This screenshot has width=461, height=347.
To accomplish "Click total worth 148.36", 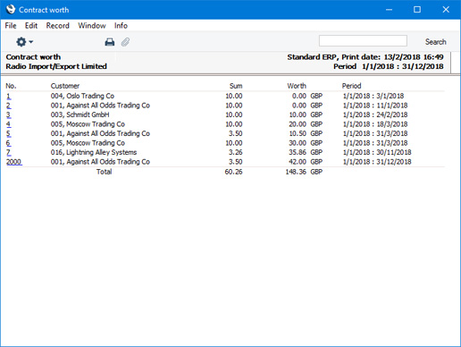I will tap(296, 172).
